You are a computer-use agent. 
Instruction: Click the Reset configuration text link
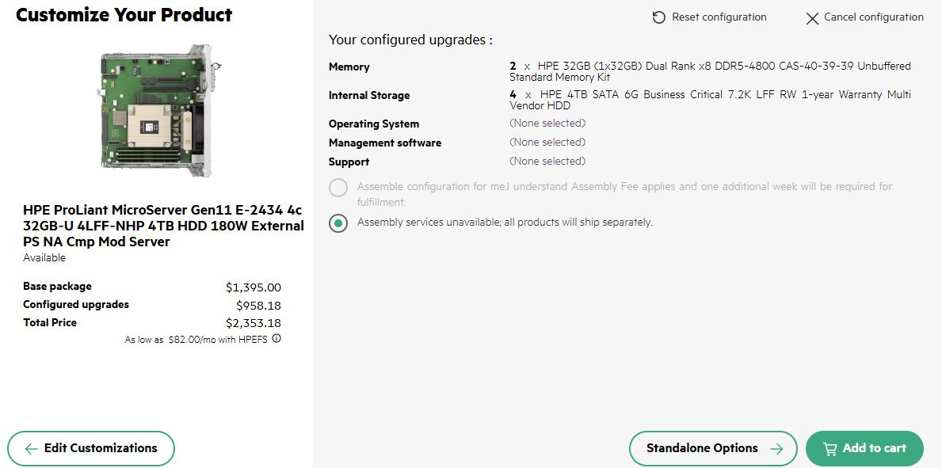[719, 17]
